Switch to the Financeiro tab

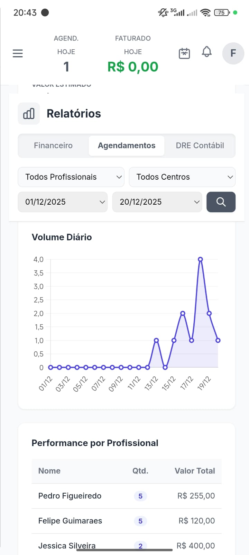coord(53,146)
